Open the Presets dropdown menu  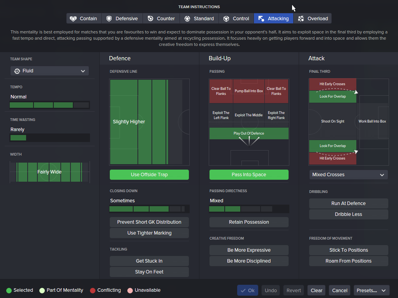pyautogui.click(x=372, y=290)
